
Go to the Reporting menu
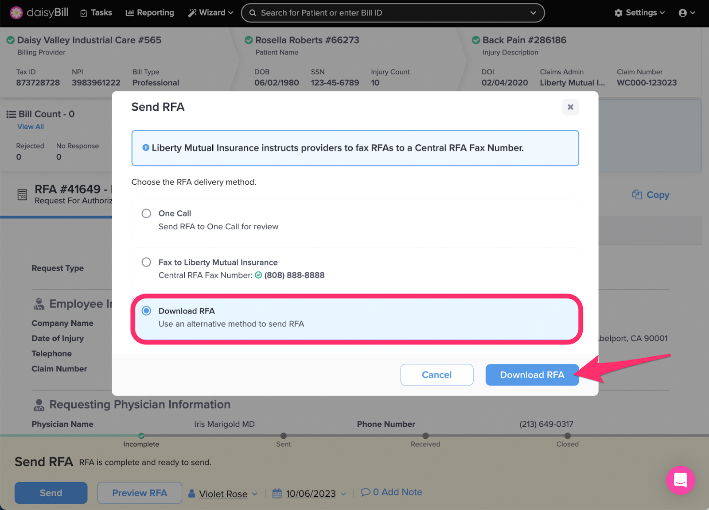pos(150,13)
